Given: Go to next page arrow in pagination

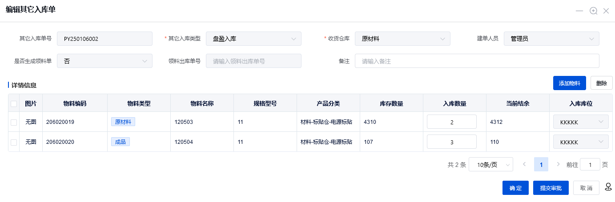Looking at the screenshot, I should [x=558, y=164].
